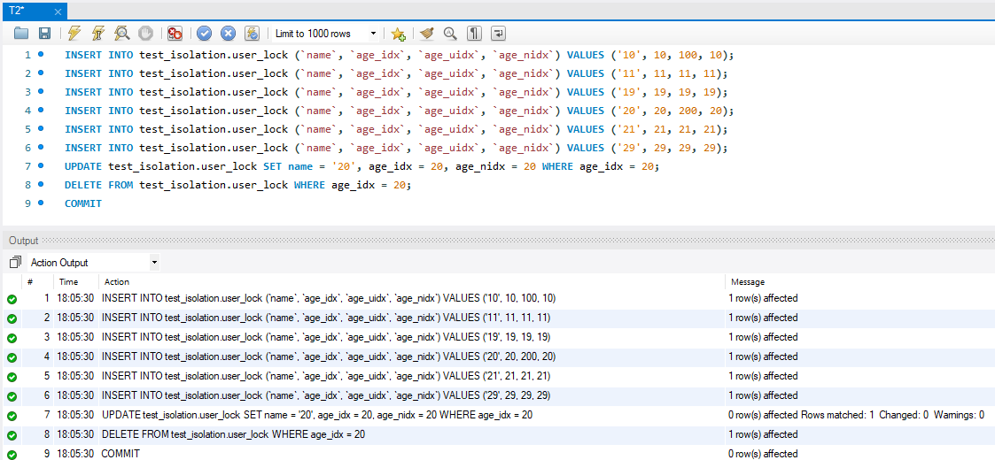Open the Limit to 1000 rows dropdown
This screenshot has width=995, height=460.
pyautogui.click(x=325, y=34)
